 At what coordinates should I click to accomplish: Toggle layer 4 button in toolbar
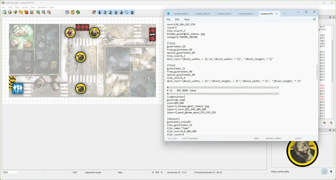click(121, 12)
